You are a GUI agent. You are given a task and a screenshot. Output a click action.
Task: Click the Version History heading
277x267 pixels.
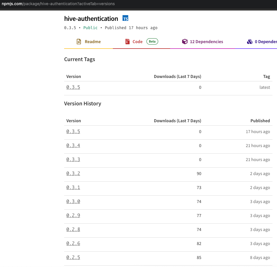tap(82, 104)
